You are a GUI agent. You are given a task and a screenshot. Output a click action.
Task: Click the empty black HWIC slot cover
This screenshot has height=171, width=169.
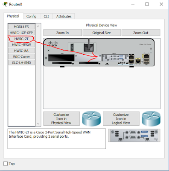coord(61,58)
